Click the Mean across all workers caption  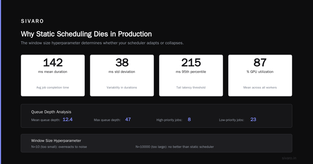260,87
